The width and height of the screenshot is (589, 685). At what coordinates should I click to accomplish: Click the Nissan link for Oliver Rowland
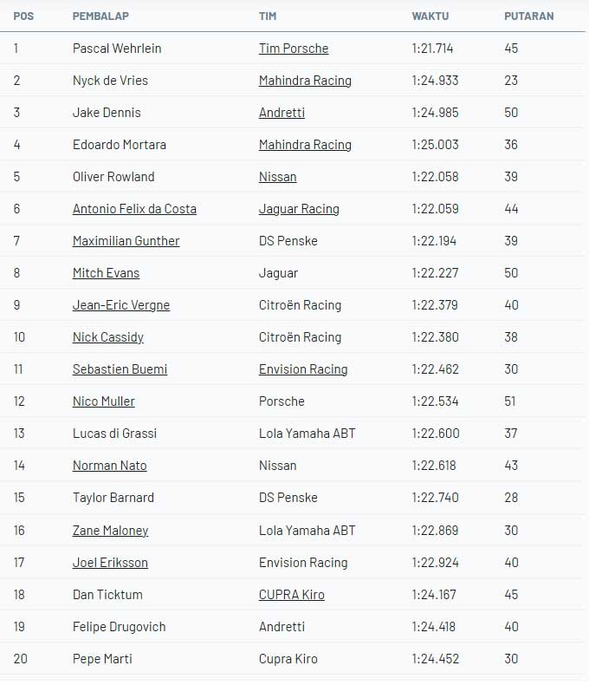pos(277,177)
